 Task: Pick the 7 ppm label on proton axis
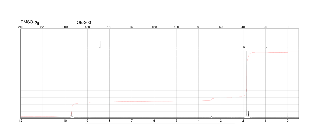[x=132, y=121]
